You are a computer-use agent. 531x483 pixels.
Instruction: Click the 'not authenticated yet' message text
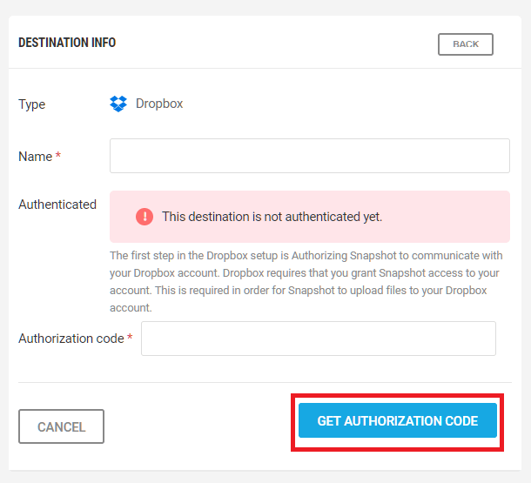[x=272, y=217]
